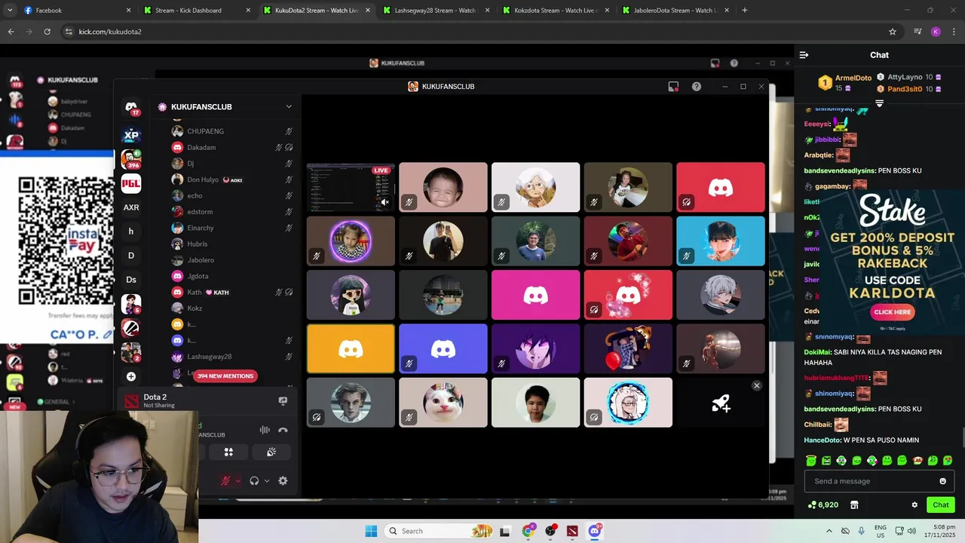Screen dimensions: 965x543
Task: Select Jabolero in voice member list
Action: click(231, 260)
